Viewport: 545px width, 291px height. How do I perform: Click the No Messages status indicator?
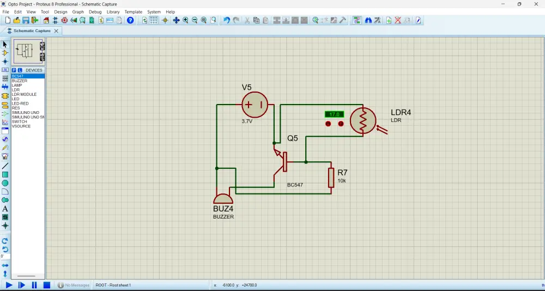point(74,285)
